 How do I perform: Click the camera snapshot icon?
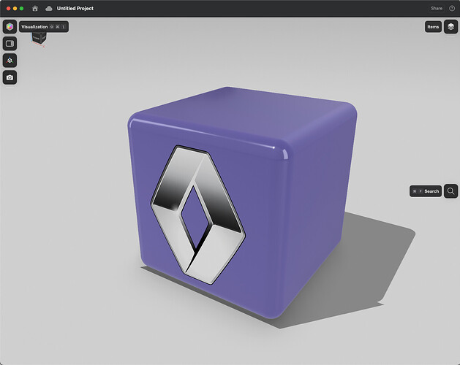[10, 77]
